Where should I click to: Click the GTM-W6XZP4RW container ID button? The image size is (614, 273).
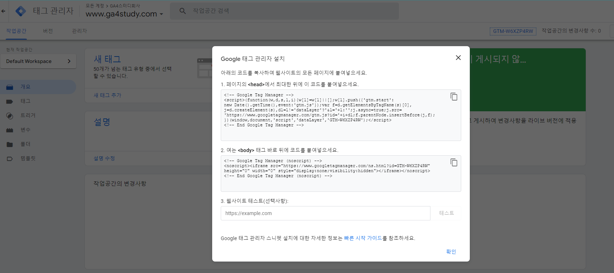(513, 31)
